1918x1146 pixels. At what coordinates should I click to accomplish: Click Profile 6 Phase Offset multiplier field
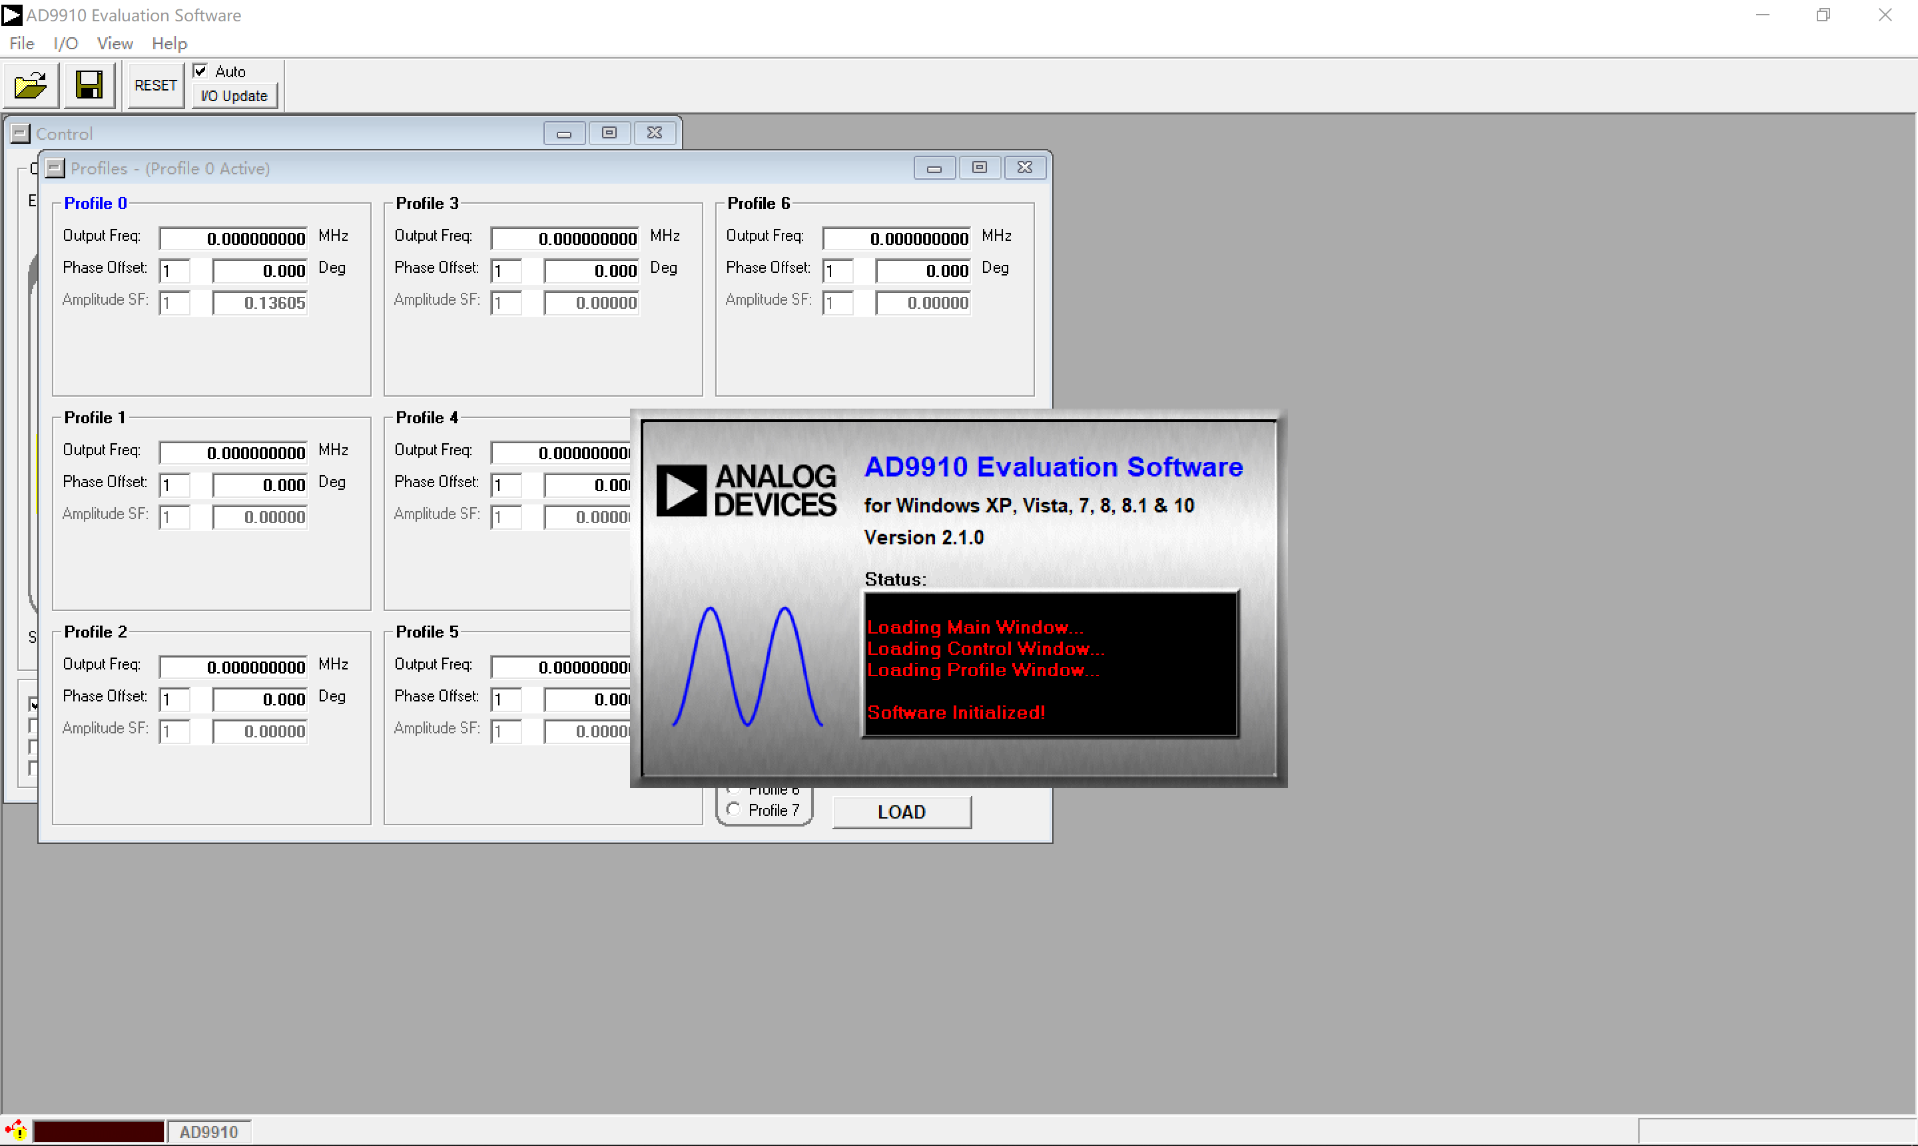coord(838,270)
